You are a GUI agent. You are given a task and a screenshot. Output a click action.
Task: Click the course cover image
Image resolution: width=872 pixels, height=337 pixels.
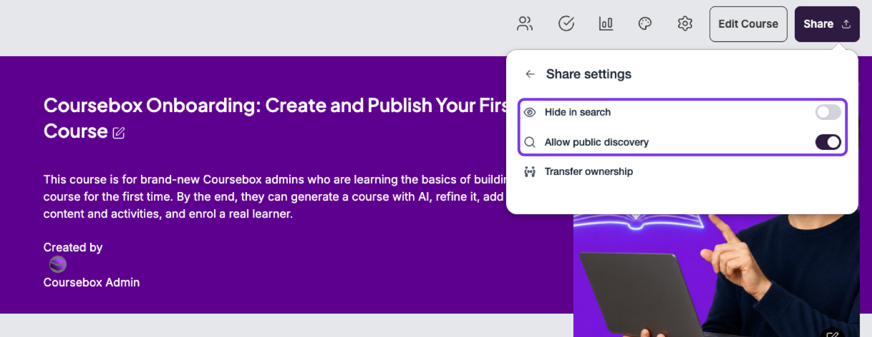click(716, 275)
